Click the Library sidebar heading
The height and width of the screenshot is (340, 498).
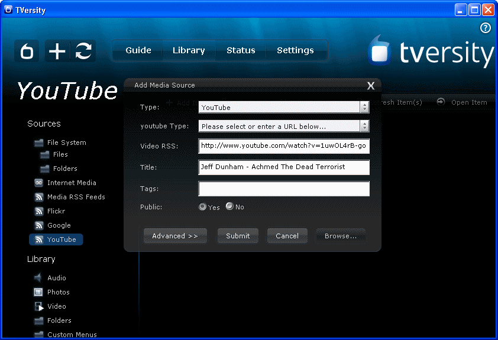tap(41, 260)
